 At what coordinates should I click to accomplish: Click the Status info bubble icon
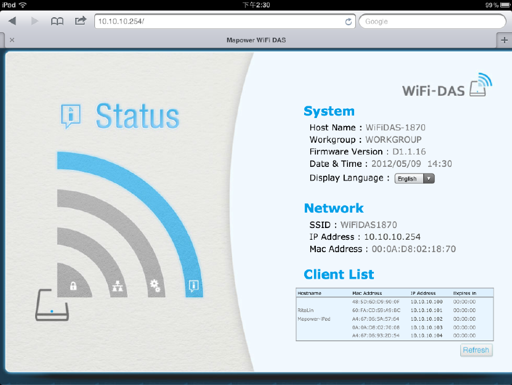click(70, 116)
